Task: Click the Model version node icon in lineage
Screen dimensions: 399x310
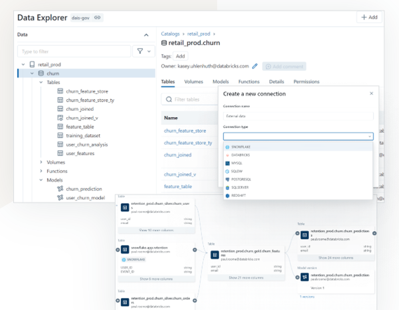Action: (x=304, y=277)
